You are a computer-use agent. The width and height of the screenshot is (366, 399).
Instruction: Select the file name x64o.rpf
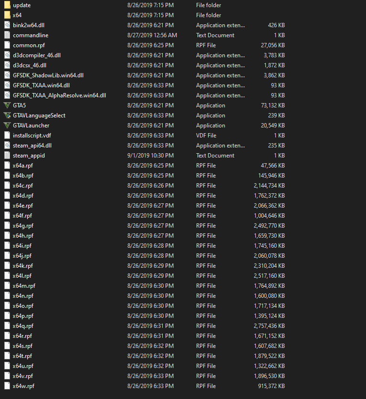(x=23, y=306)
